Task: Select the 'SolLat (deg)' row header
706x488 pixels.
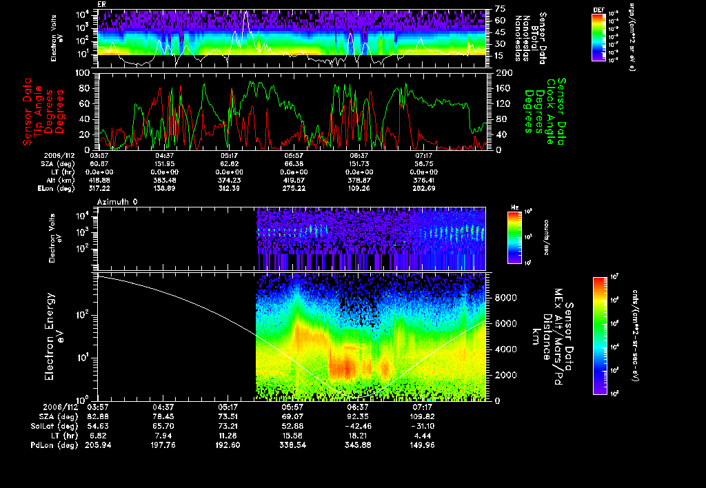Action: (54, 426)
